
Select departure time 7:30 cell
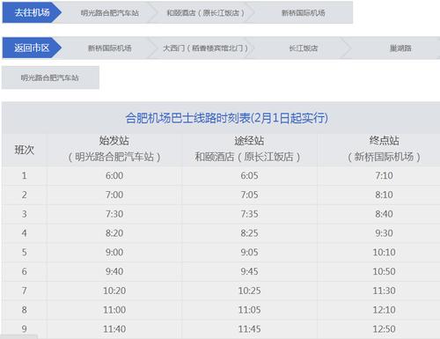114,214
